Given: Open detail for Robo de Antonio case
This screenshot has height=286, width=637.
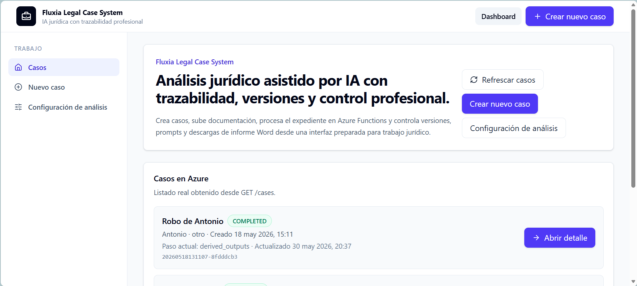Looking at the screenshot, I should (559, 238).
